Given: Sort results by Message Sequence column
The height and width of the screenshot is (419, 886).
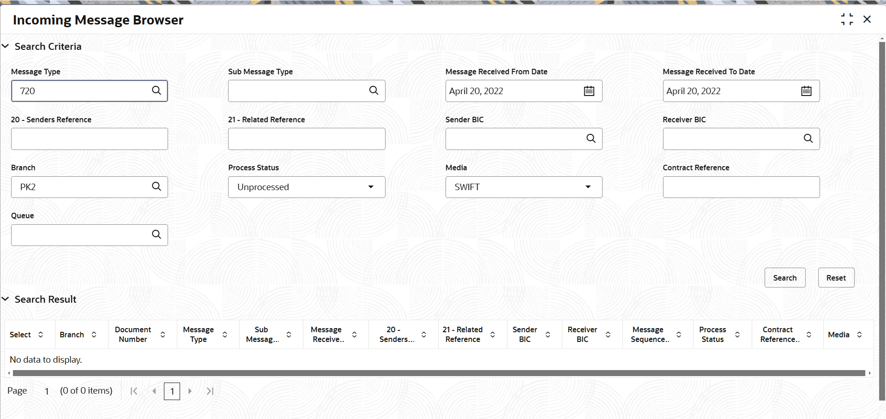Looking at the screenshot, I should (679, 335).
